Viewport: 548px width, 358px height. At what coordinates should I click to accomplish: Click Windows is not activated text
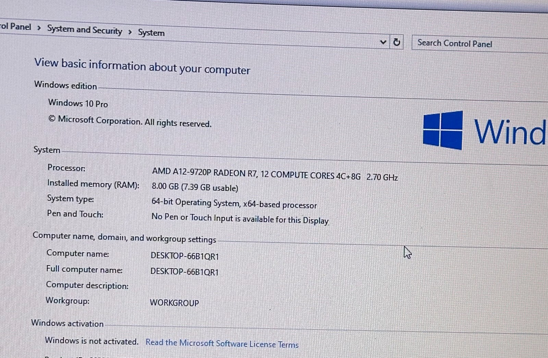[x=92, y=341]
